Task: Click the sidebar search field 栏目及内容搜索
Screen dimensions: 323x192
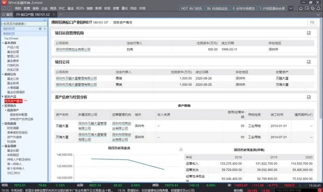Action: tap(24, 24)
